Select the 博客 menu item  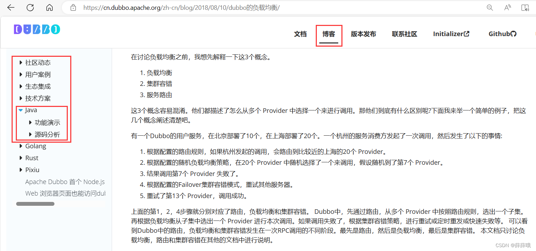click(329, 34)
